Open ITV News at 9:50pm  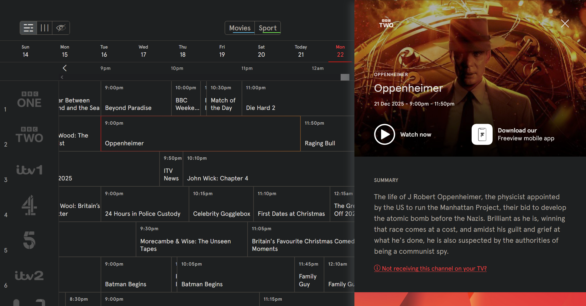[x=171, y=169]
